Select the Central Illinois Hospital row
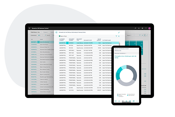175x117 pixels. (x=42, y=92)
